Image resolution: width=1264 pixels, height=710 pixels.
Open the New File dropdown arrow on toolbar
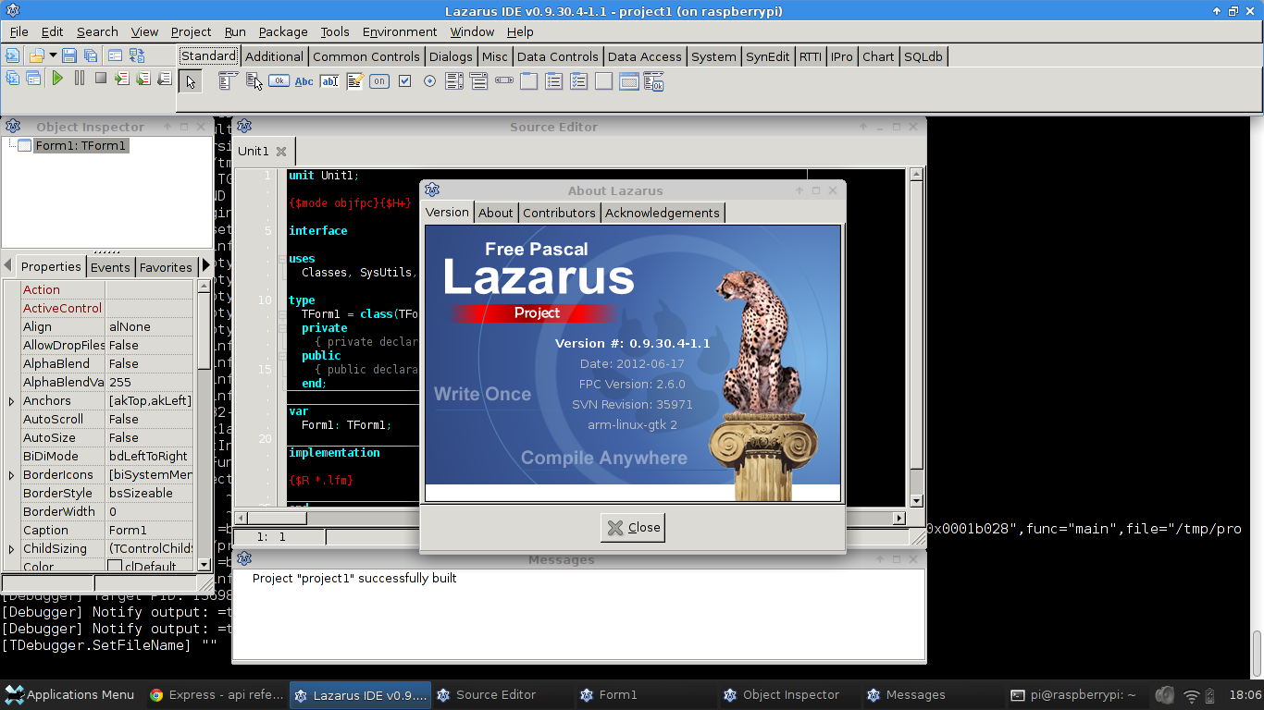coord(53,55)
